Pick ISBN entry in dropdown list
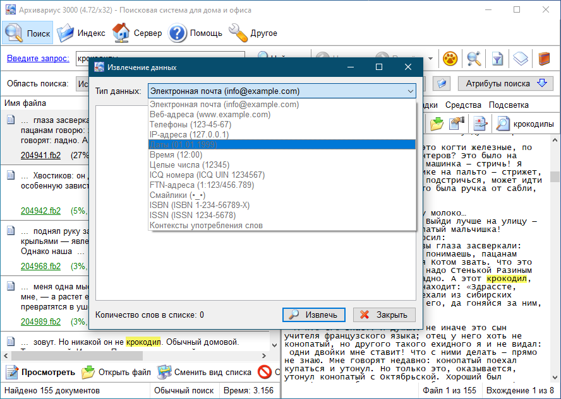 (x=200, y=205)
